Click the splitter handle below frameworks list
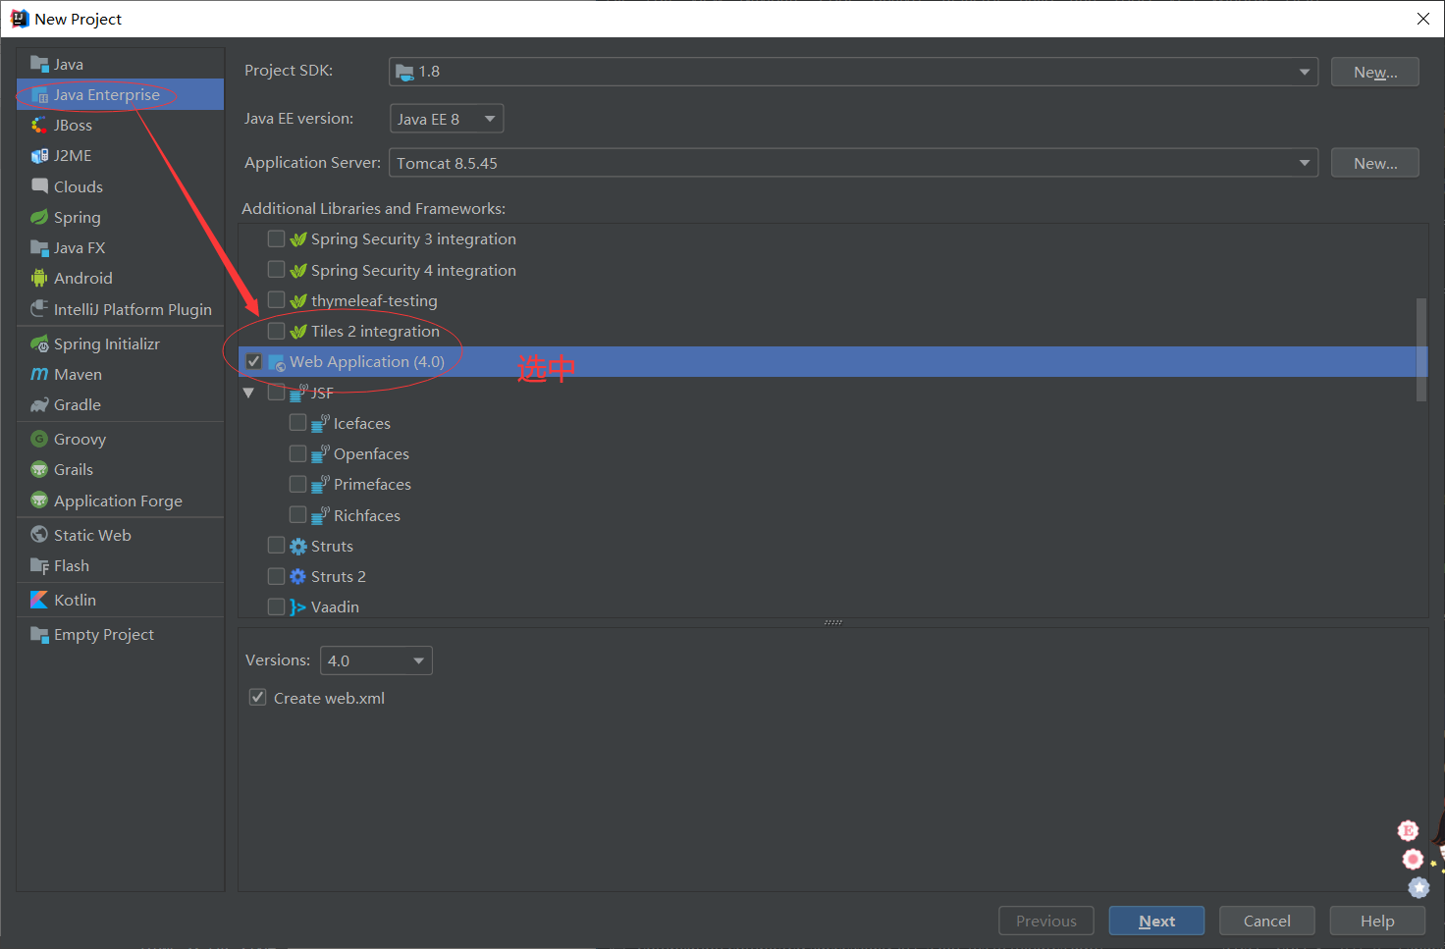This screenshot has height=949, width=1445. point(833,622)
